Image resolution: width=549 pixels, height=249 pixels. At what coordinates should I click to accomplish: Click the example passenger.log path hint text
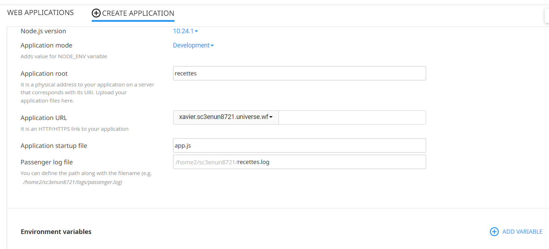72,182
